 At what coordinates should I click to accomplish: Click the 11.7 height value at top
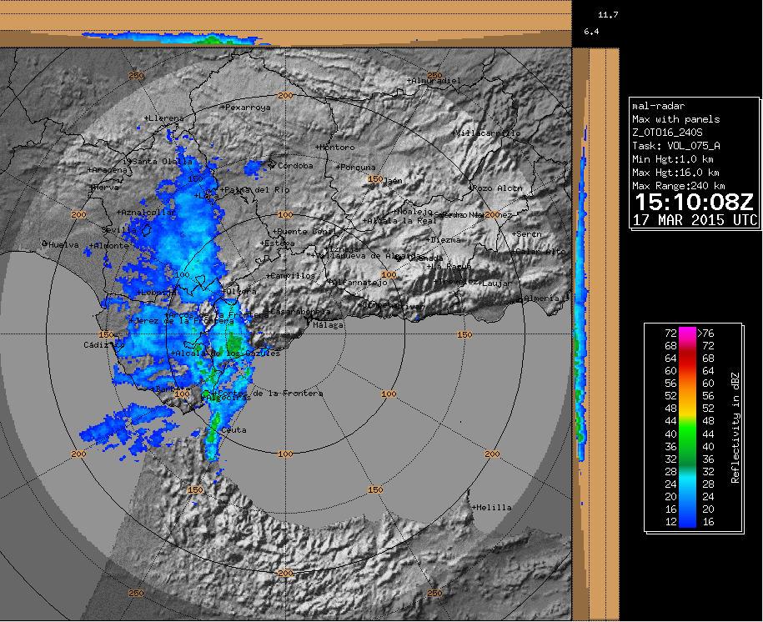[608, 15]
